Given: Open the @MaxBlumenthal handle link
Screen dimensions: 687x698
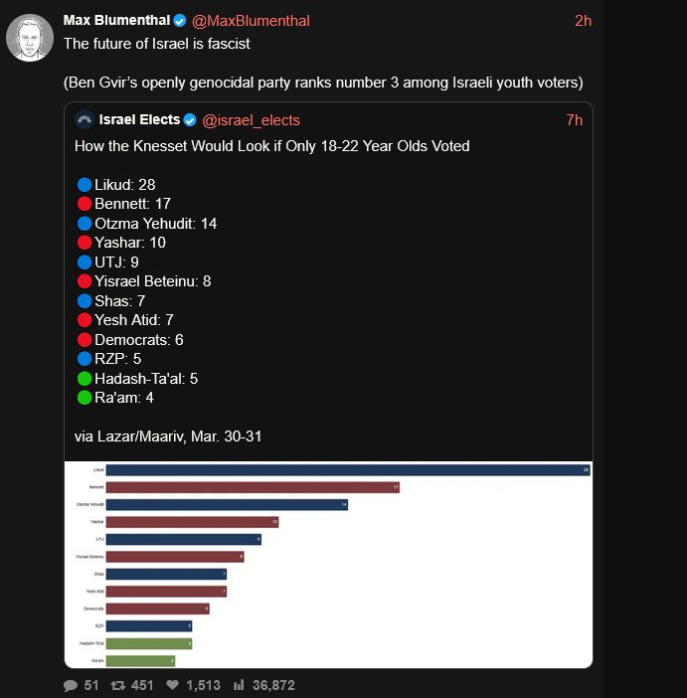Looking at the screenshot, I should [251, 21].
